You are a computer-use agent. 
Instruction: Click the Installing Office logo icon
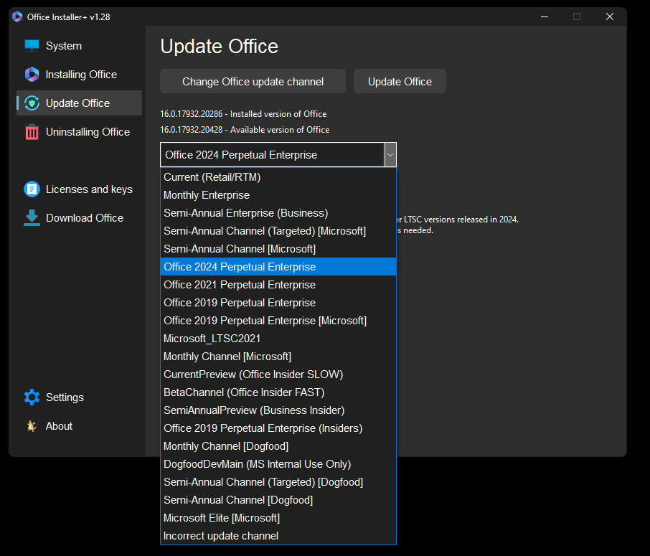32,74
